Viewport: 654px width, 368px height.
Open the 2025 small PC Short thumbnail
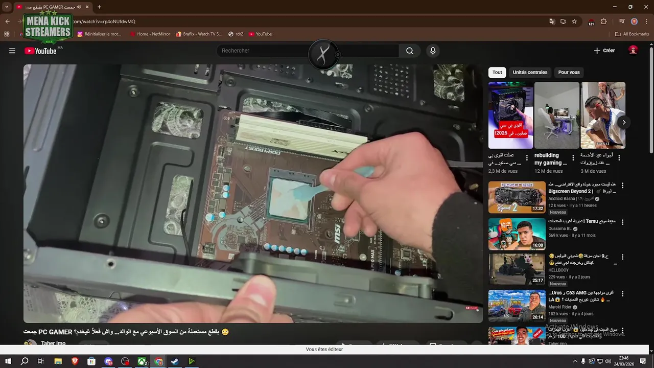(510, 115)
